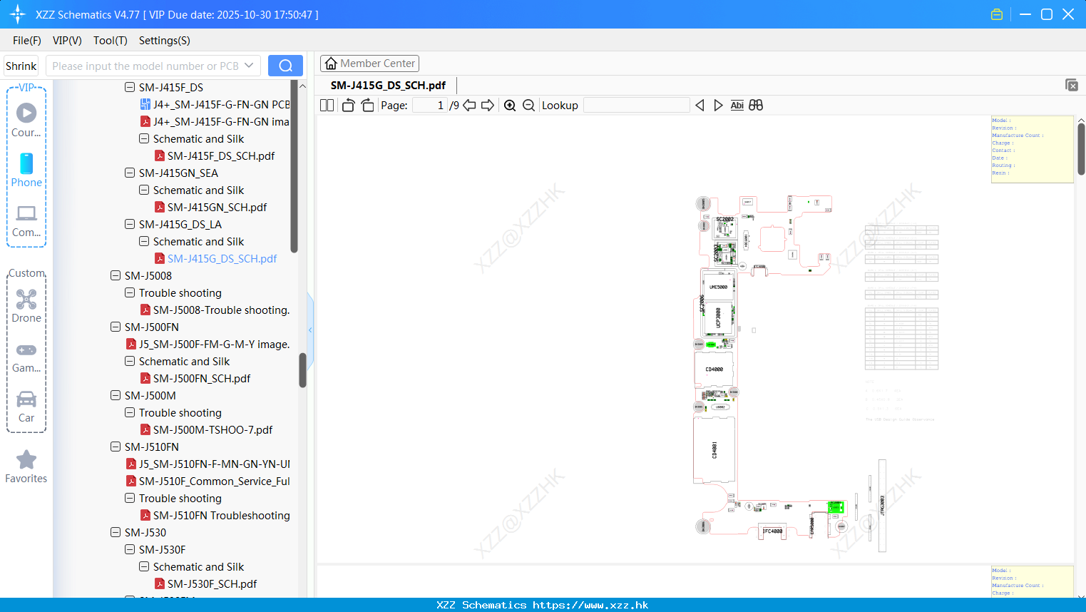
Task: Open SM-J415GN_SCH.pdf
Action: 210,207
